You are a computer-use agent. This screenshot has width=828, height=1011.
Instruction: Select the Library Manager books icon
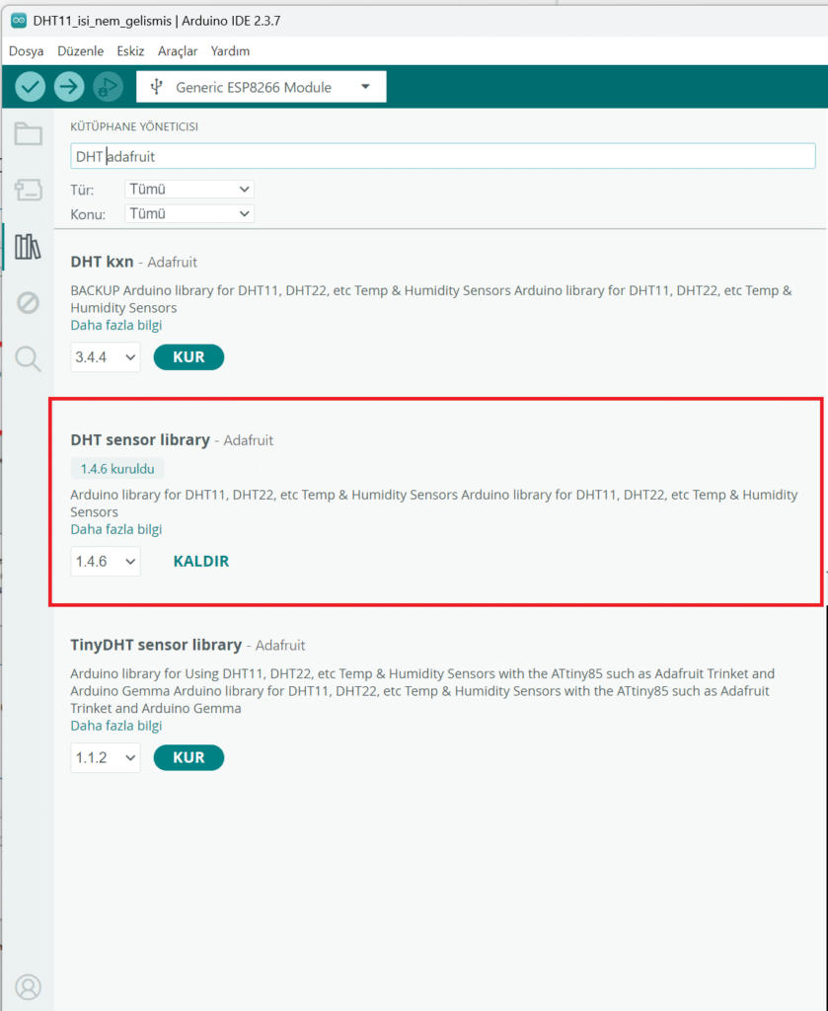point(28,246)
